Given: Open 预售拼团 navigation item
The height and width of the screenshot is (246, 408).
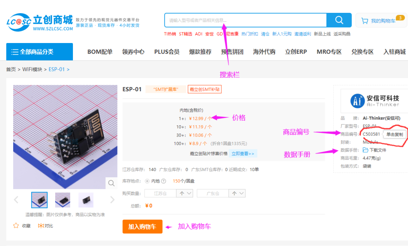Looking at the screenshot, I should tap(232, 52).
